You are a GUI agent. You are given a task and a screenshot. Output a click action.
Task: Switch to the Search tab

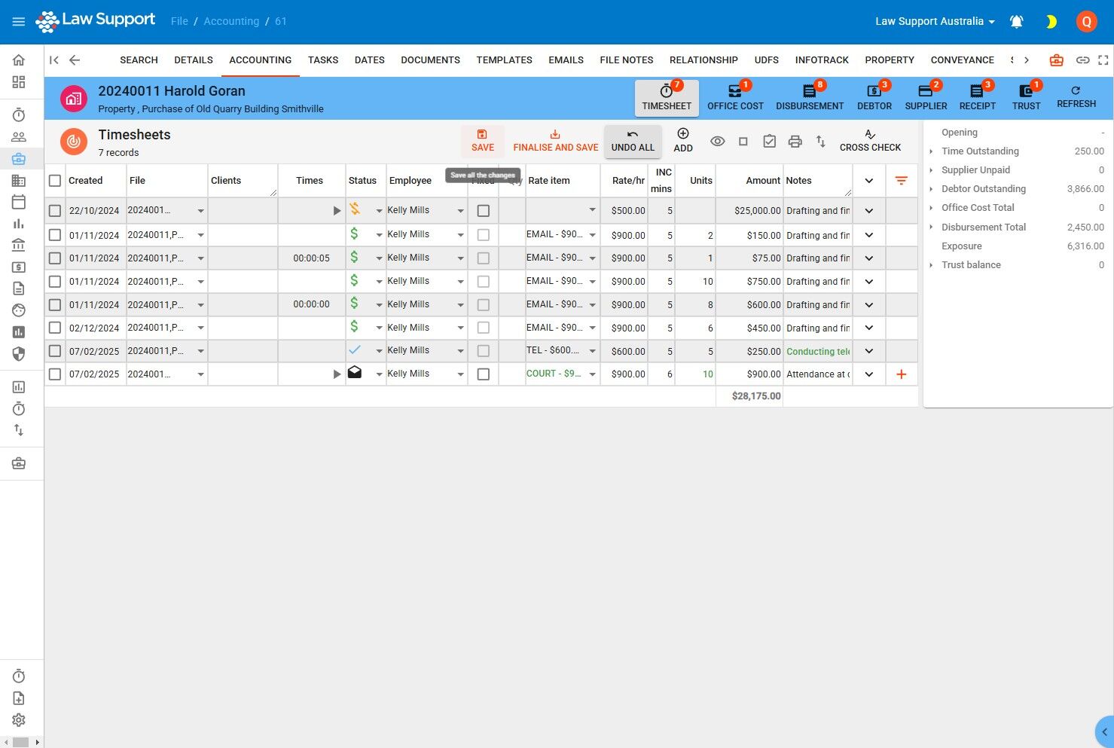139,60
